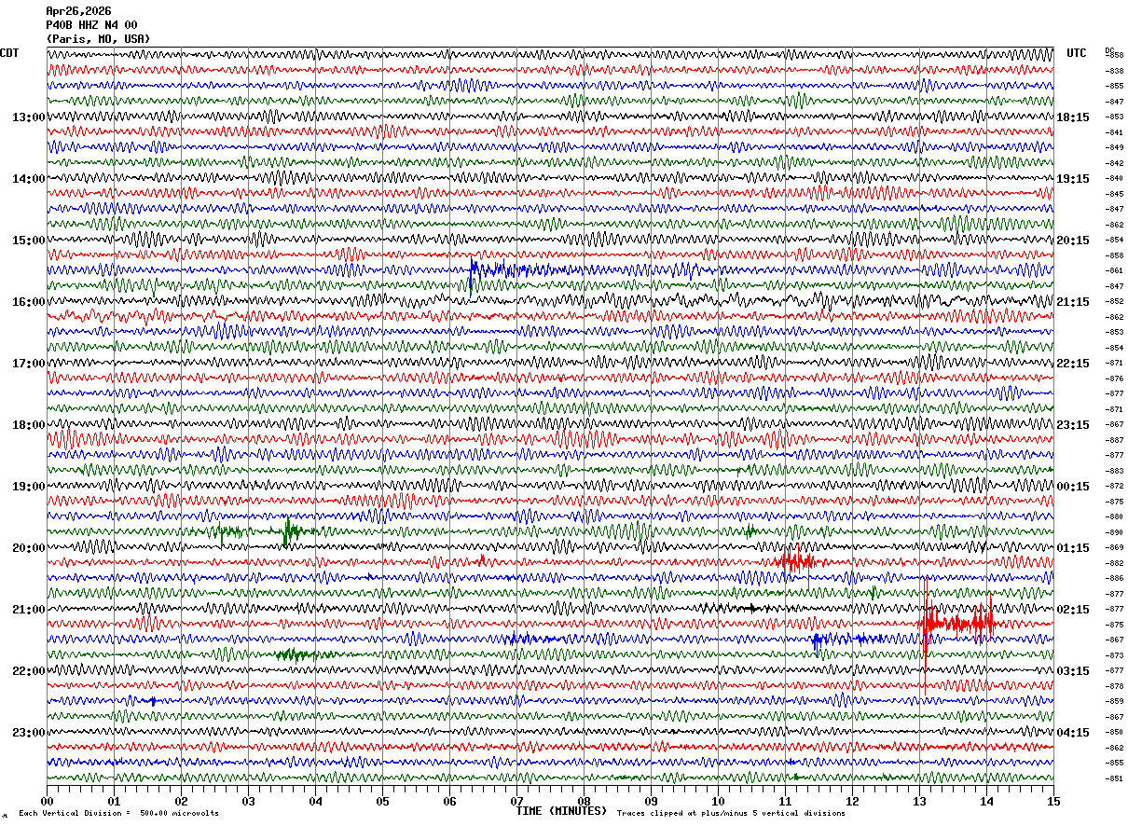This screenshot has height=826, width=1128.
Task: Click minute 03 on the bottom time axis
Action: click(248, 801)
